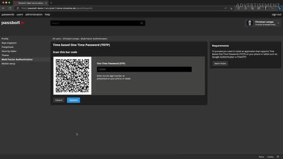
Task: Go to Profile in the sidebar
Action: (5, 38)
